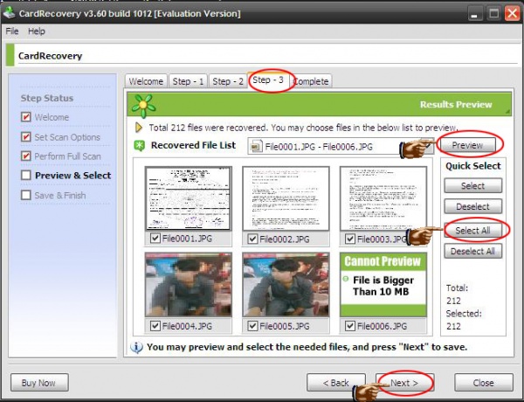The height and width of the screenshot is (402, 524).
Task: Click the < Back button
Action: [x=336, y=383]
